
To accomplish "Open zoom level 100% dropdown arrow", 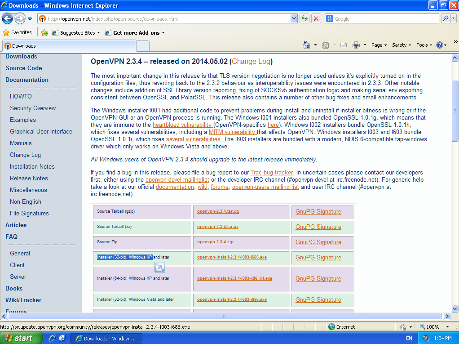I will (447, 327).
